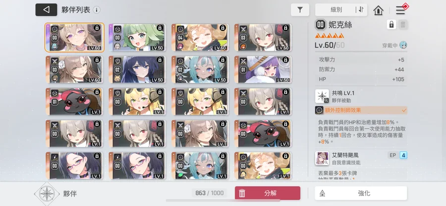
Task: Open the hamburger menu with red badge
Action: click(x=401, y=10)
